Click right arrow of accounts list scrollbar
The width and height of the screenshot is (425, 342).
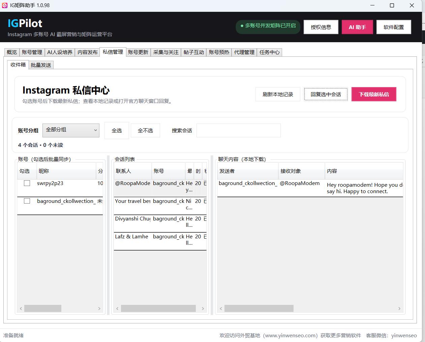99,308
